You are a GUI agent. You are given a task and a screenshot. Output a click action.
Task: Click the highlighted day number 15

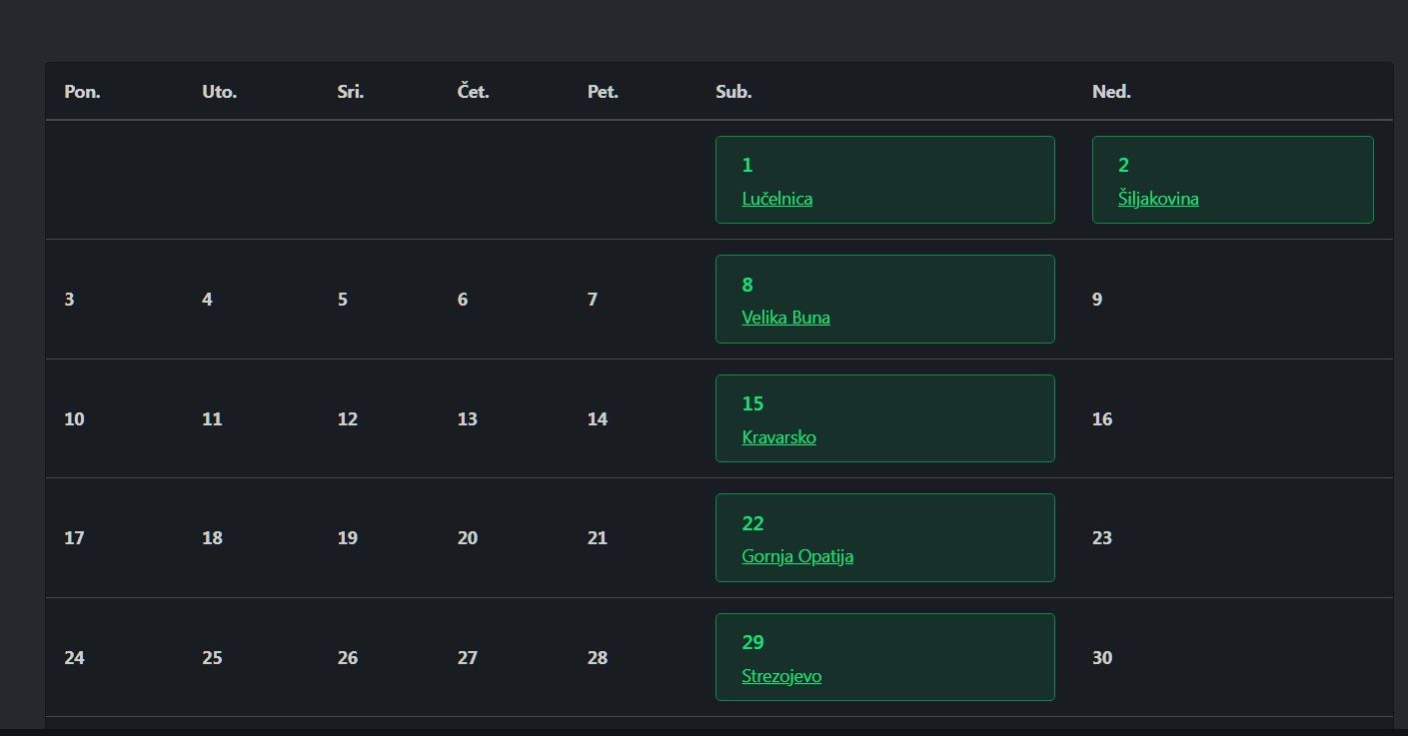coord(752,403)
